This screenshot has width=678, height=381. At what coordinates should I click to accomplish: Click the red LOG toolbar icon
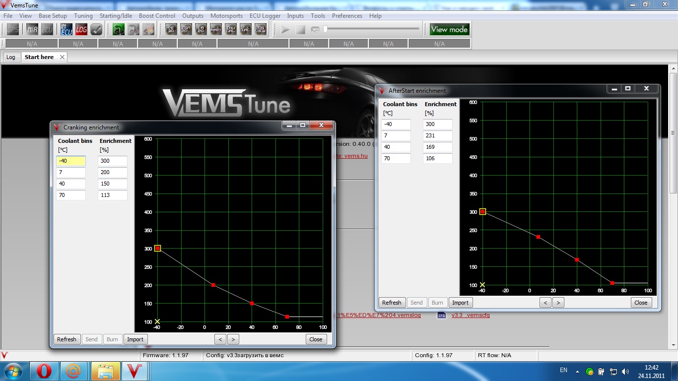pos(81,30)
